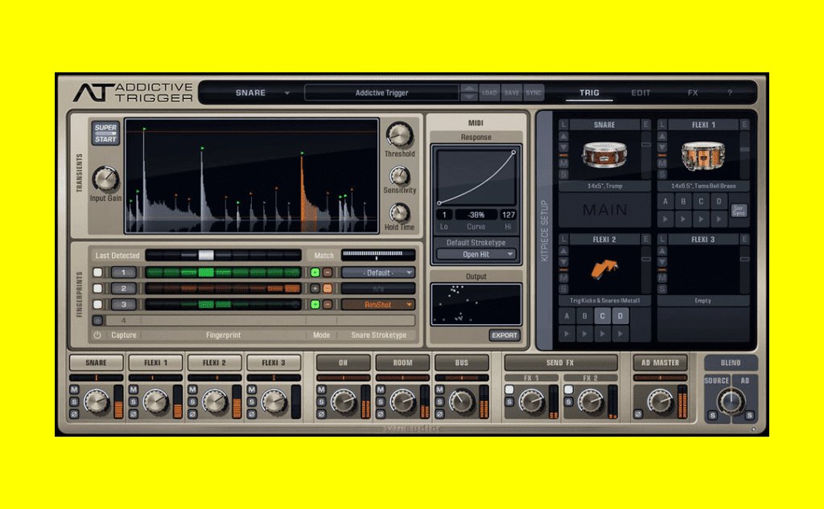Preview Flexi 1 sample D with play arrow
824x509 pixels.
[719, 219]
